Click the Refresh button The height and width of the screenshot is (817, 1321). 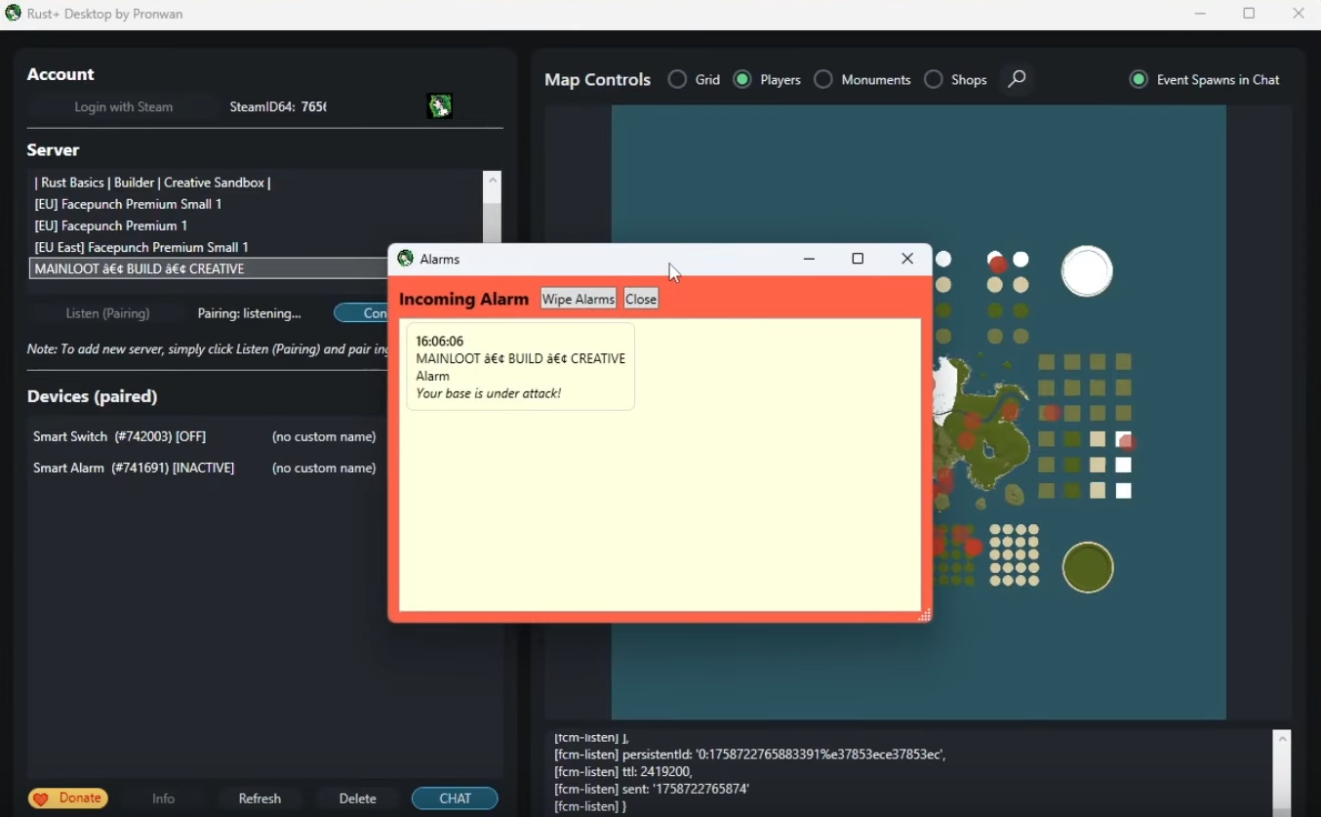pos(260,798)
